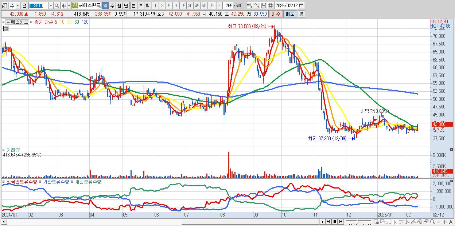Click the 평 button
455x226 pixels.
301,14
